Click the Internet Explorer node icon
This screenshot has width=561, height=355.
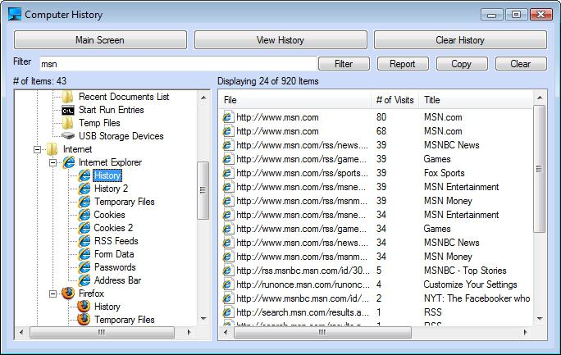pos(68,162)
